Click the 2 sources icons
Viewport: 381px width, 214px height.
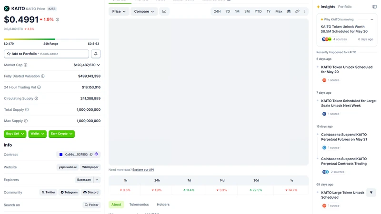(325, 172)
